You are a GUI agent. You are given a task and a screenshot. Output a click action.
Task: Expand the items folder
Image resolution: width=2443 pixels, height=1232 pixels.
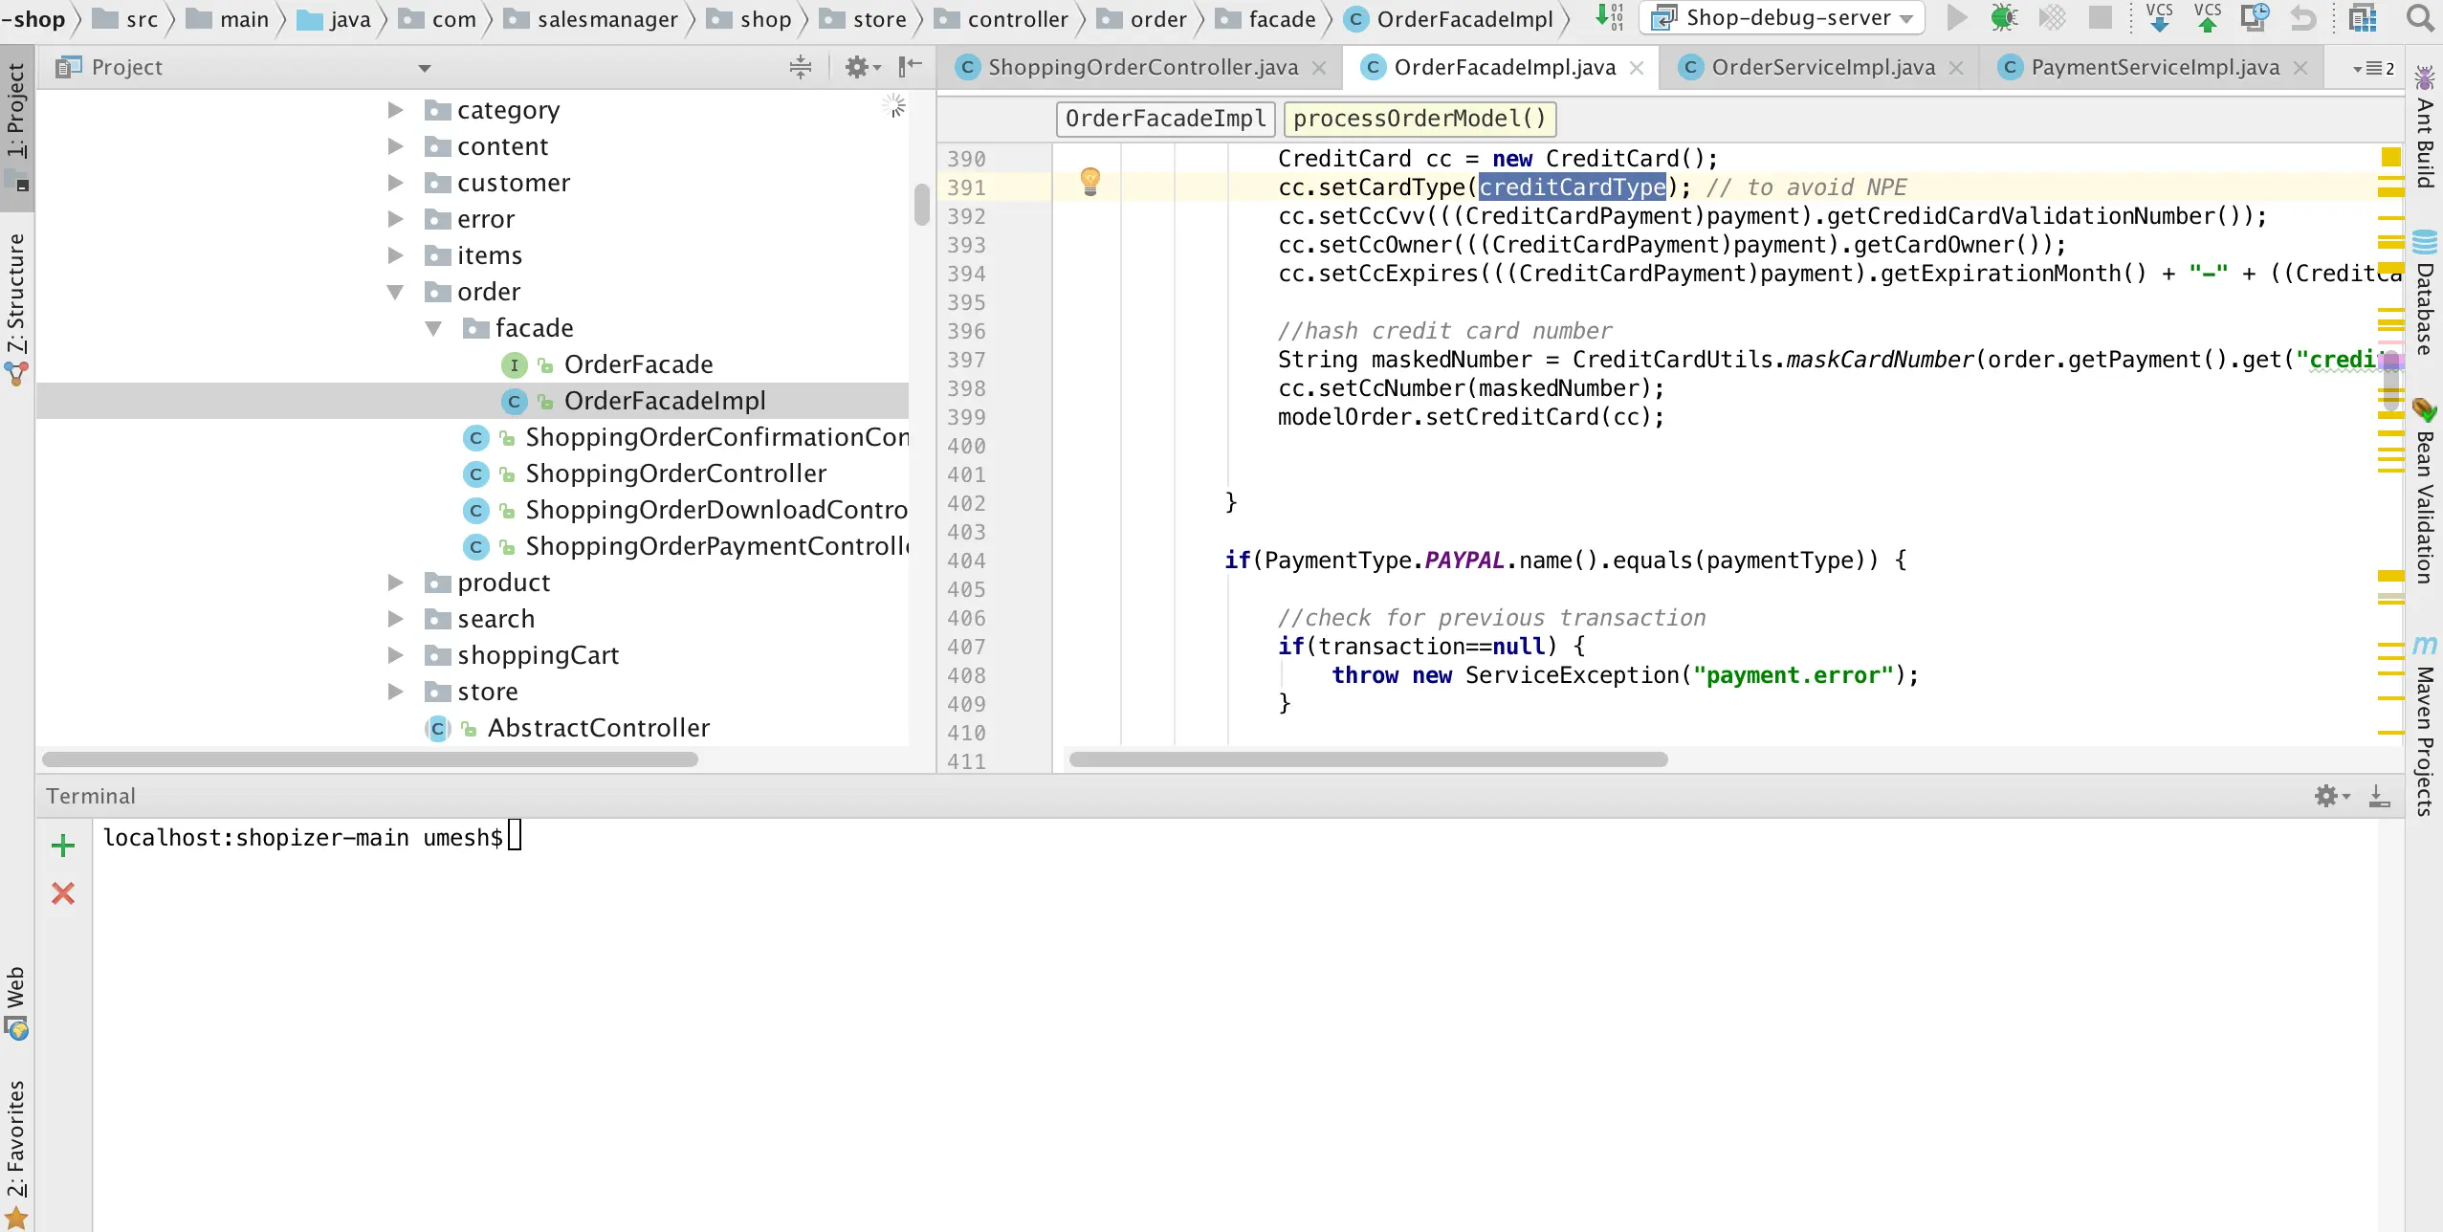point(395,255)
